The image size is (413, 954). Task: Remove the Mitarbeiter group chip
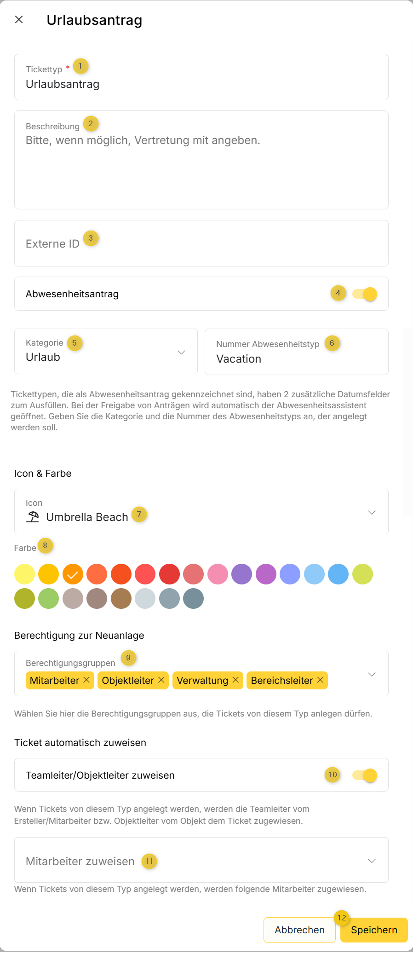86,680
